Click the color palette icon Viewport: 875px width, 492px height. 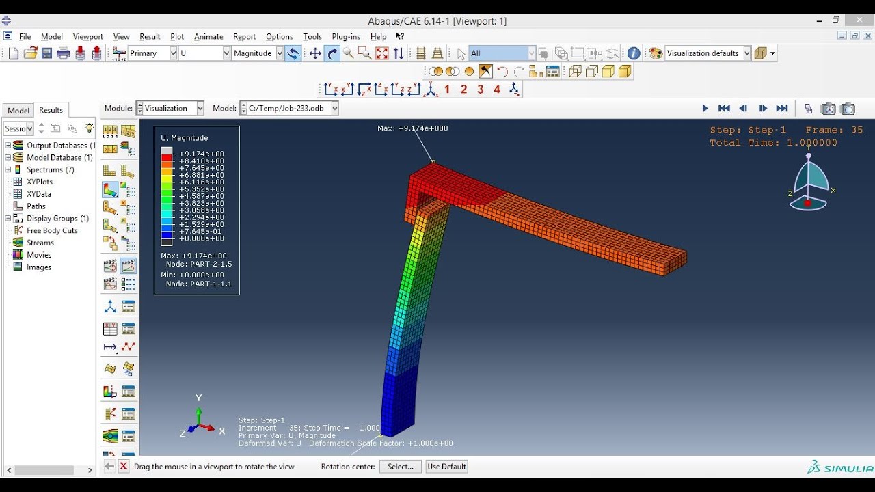click(656, 53)
